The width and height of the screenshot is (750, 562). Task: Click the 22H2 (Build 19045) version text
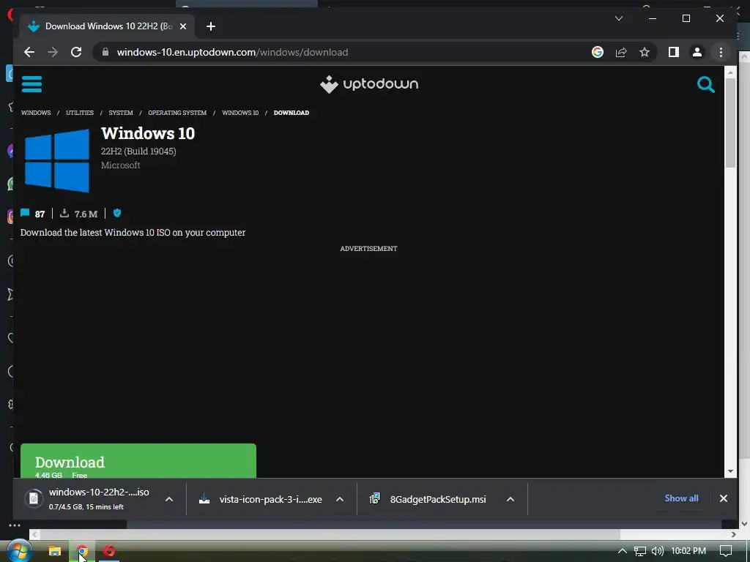138,151
